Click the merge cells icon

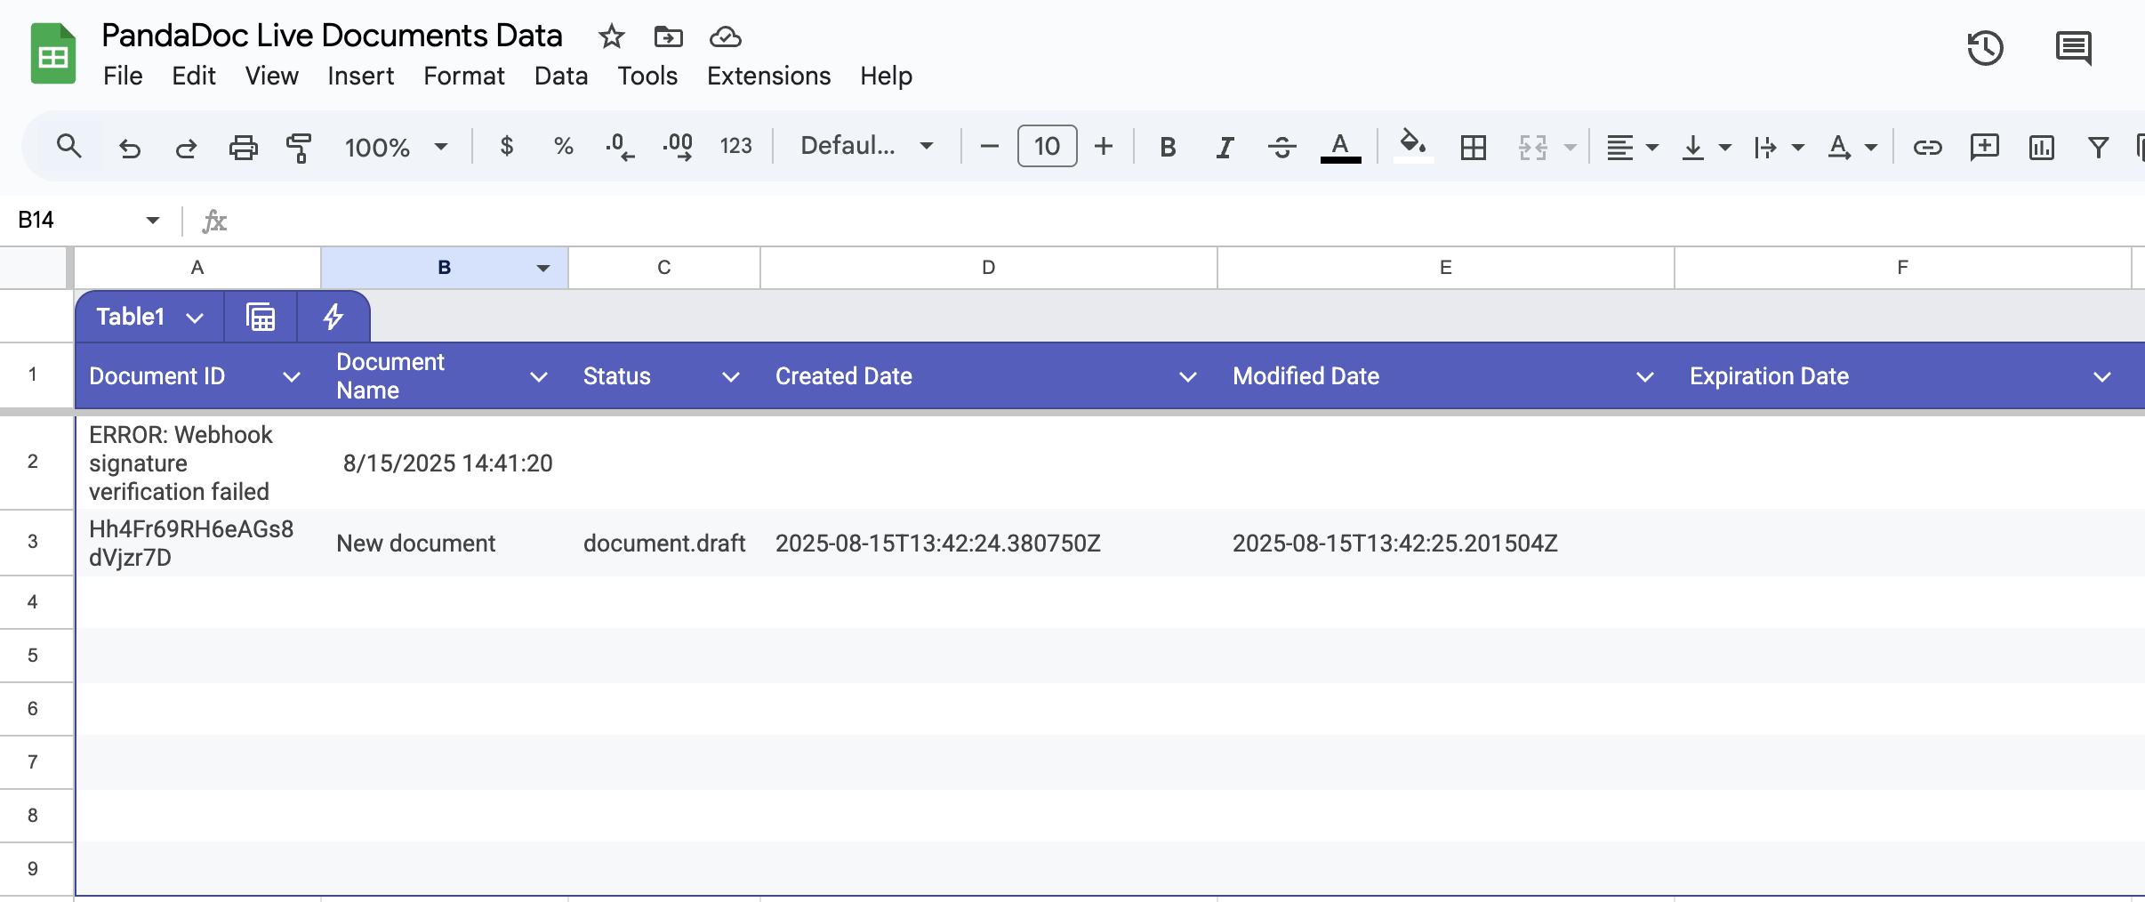pyautogui.click(x=1532, y=147)
